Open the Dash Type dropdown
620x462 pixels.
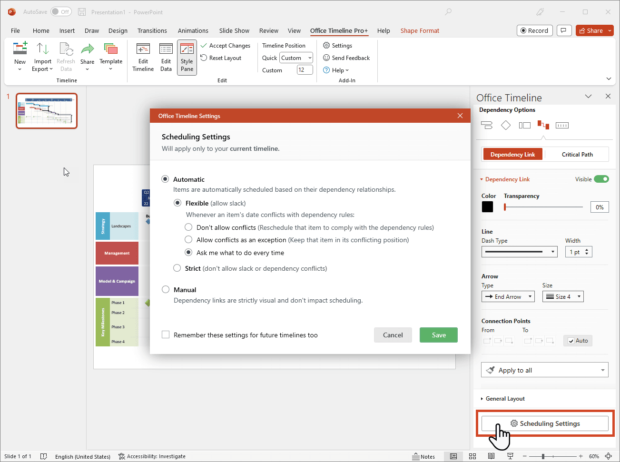tap(554, 251)
